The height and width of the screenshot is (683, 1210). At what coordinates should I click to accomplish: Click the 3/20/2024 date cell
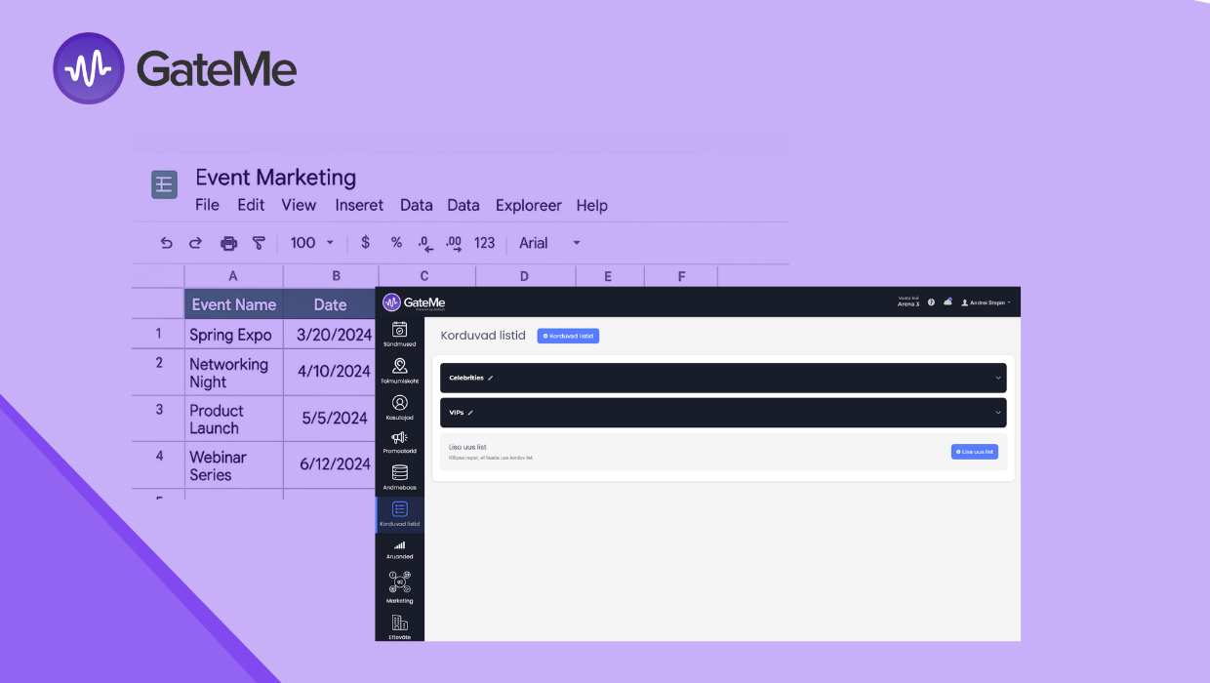click(x=331, y=334)
